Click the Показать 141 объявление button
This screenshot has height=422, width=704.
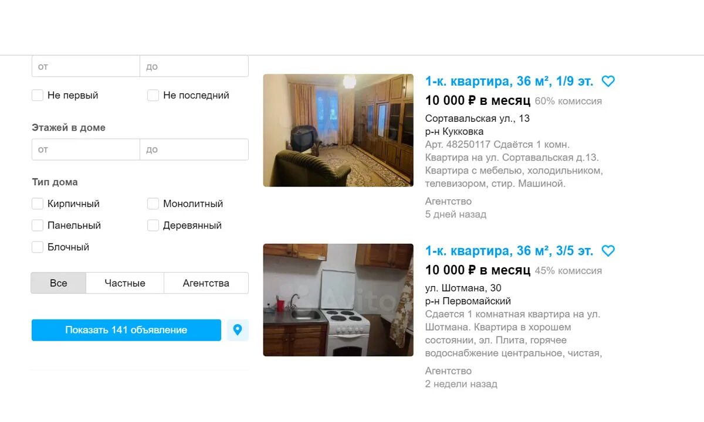coord(126,330)
